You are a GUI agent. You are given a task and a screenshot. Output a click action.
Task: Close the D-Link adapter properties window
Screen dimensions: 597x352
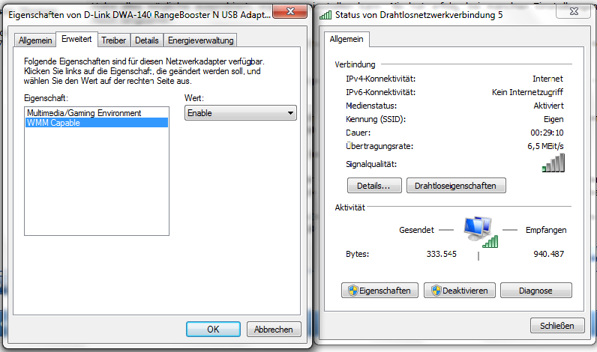pyautogui.click(x=290, y=11)
